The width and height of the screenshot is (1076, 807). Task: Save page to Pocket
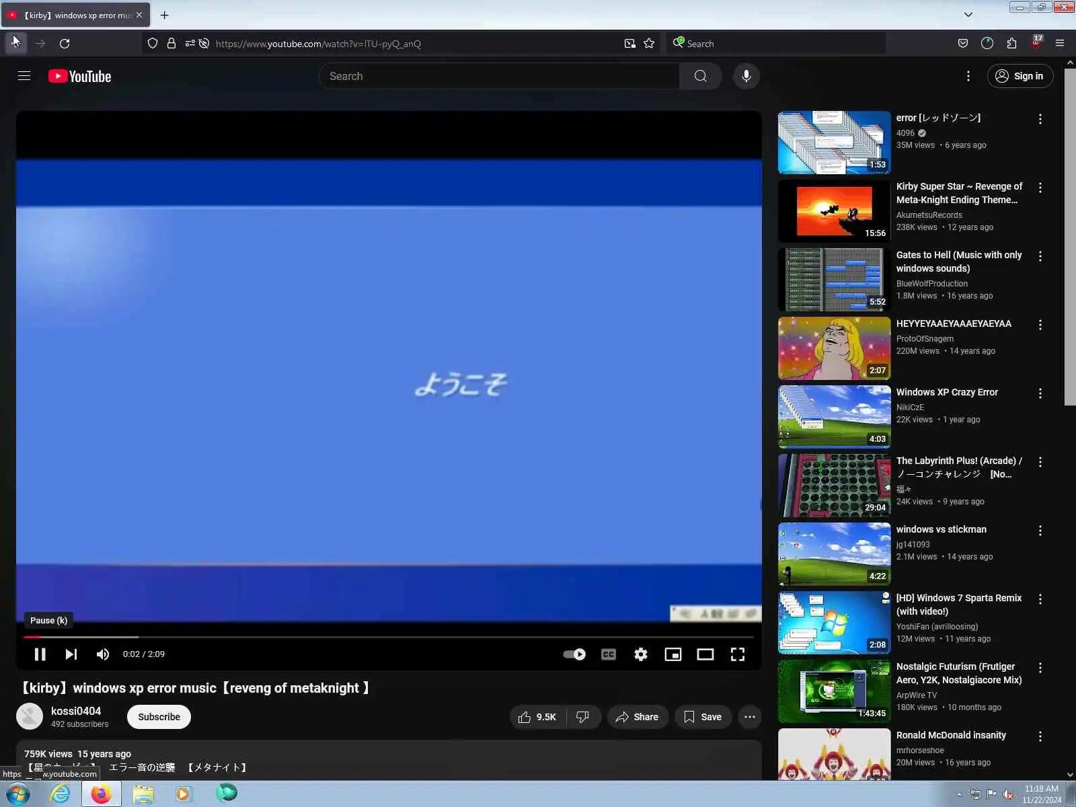pos(963,44)
